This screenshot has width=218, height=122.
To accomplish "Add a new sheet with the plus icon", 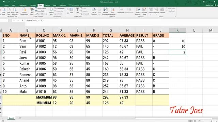I will (x=20, y=118).
